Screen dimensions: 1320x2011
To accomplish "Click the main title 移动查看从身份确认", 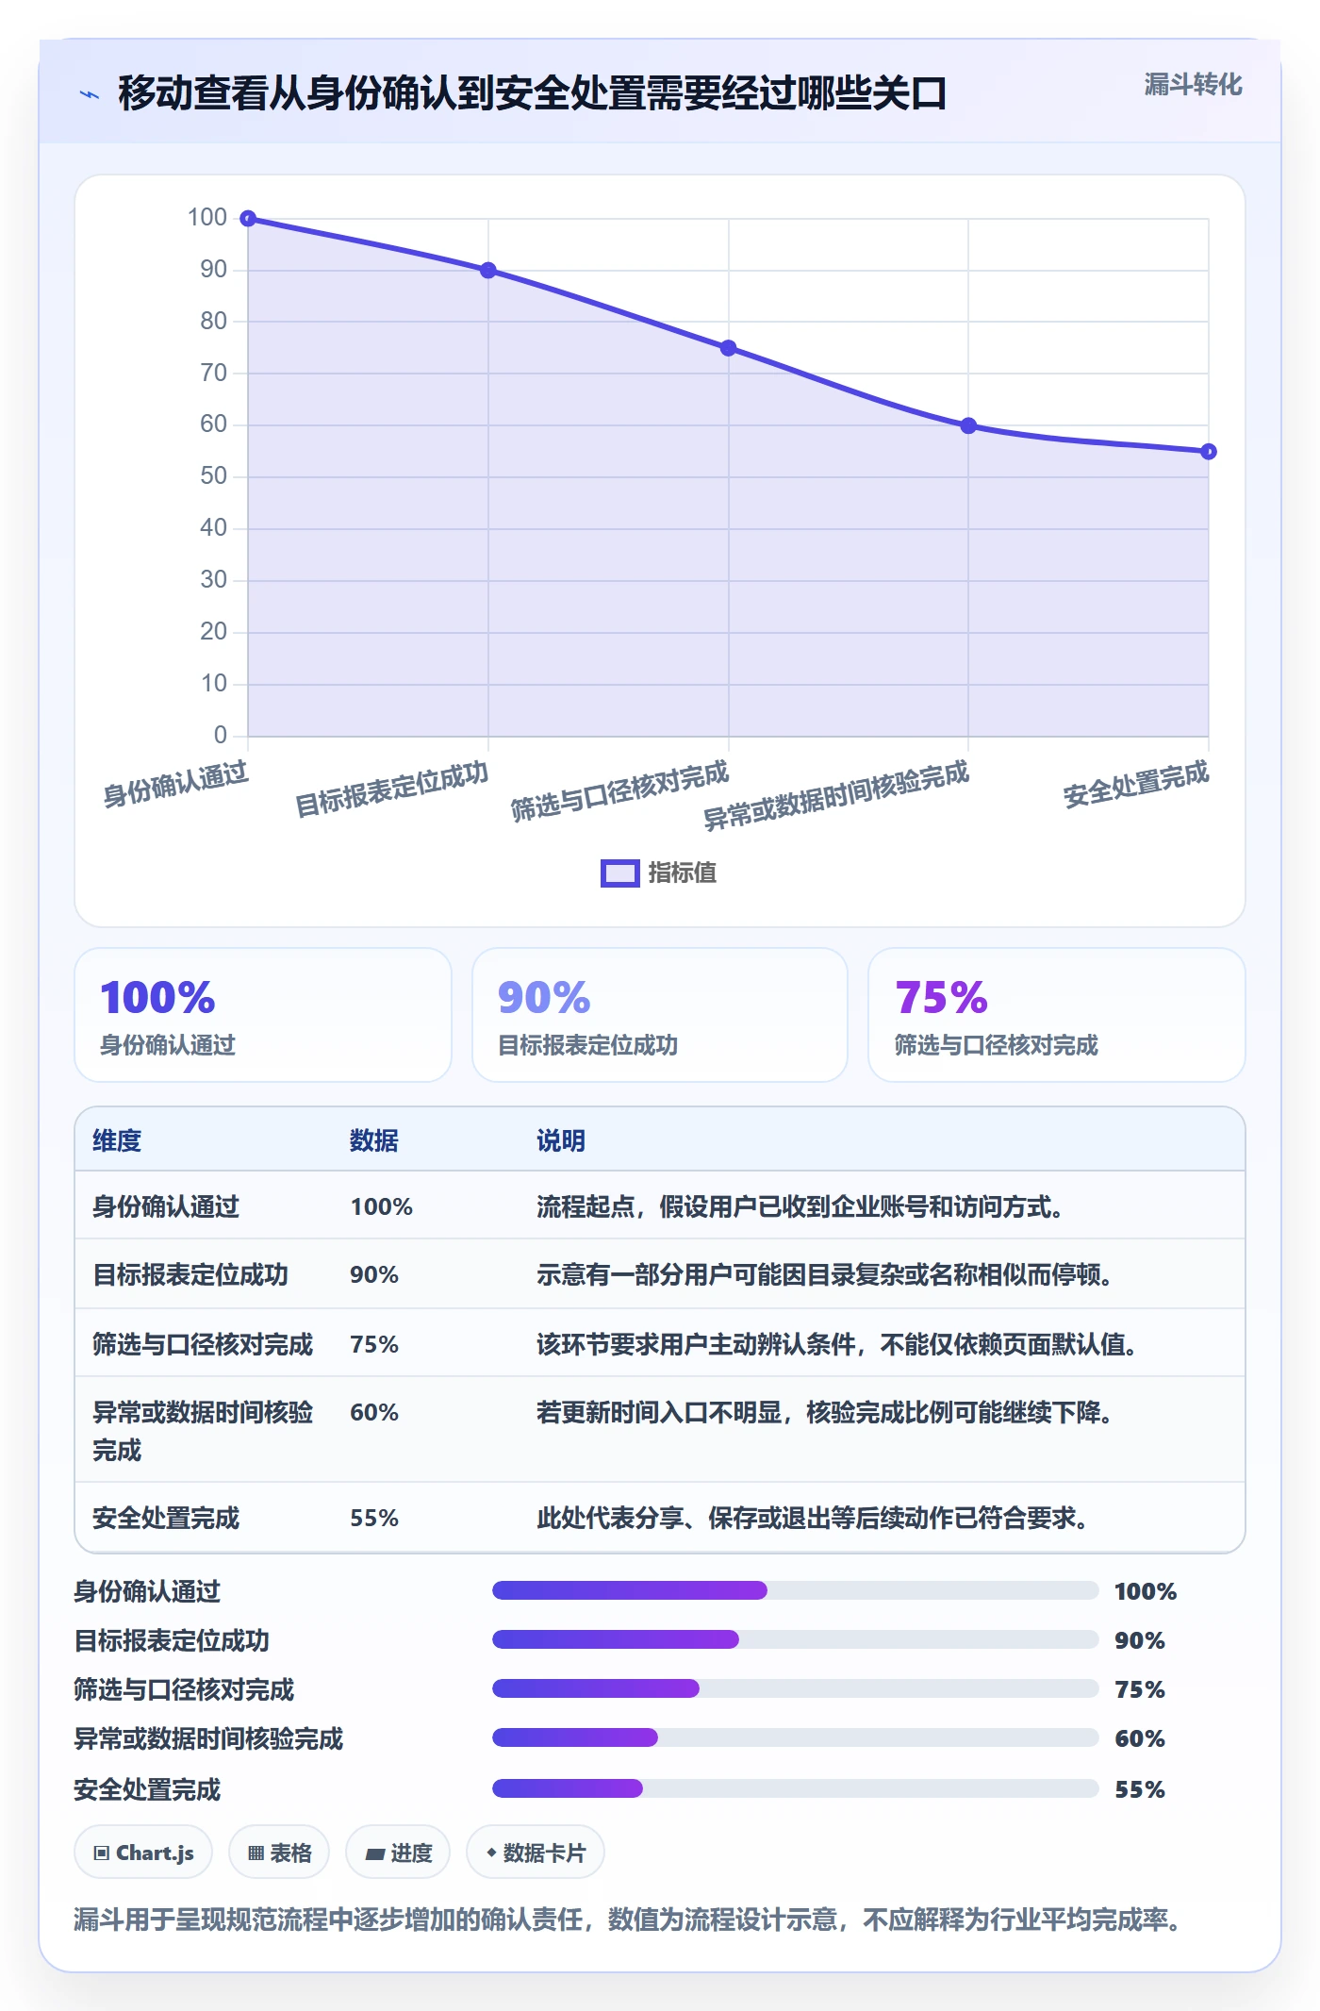I will tap(533, 93).
